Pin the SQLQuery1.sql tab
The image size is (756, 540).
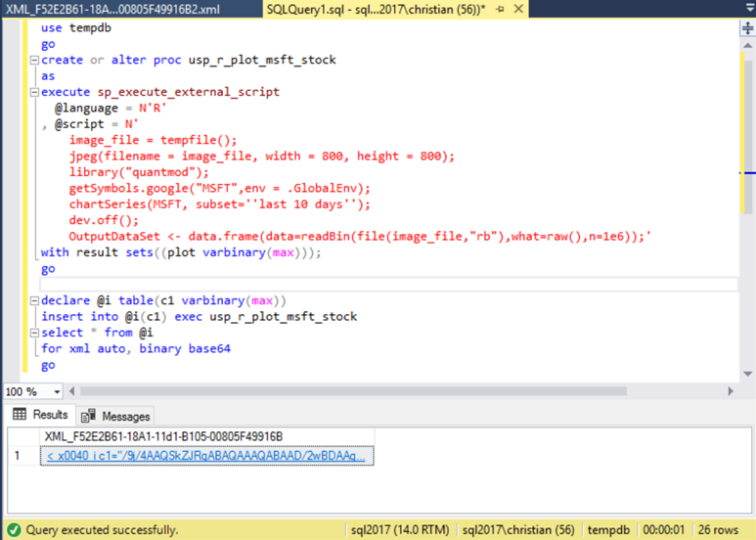tap(500, 10)
